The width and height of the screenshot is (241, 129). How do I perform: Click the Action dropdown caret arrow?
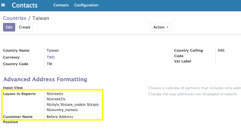(x=167, y=27)
